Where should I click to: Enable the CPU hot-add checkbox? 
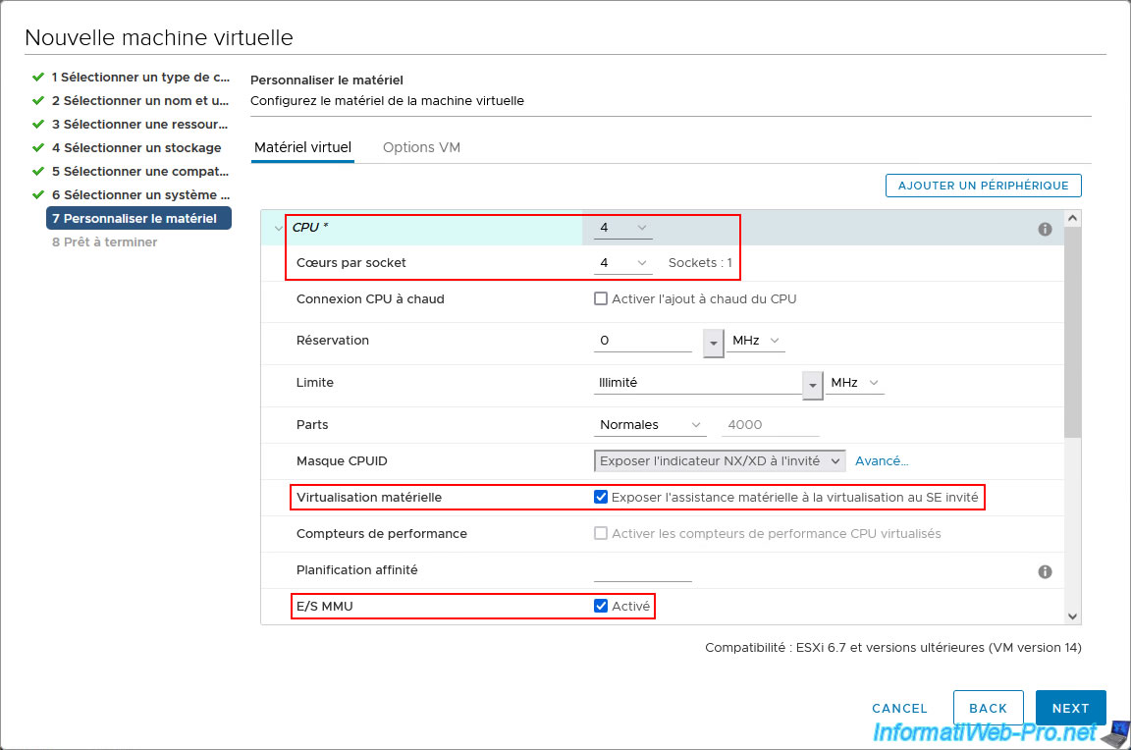point(601,299)
